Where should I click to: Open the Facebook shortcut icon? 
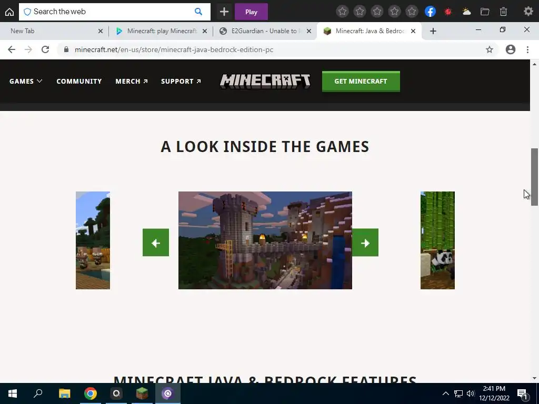pyautogui.click(x=430, y=12)
